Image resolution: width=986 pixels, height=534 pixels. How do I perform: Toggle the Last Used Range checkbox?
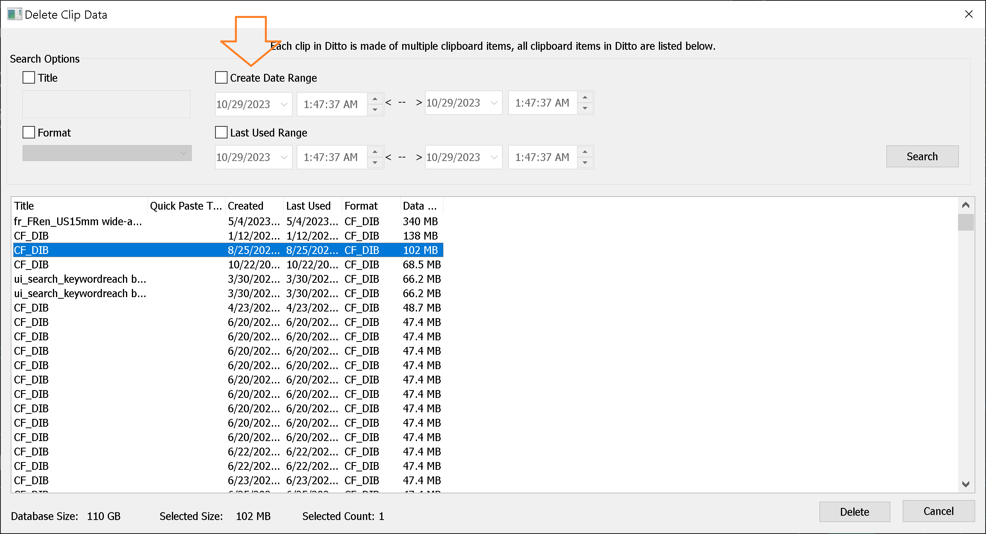[221, 133]
